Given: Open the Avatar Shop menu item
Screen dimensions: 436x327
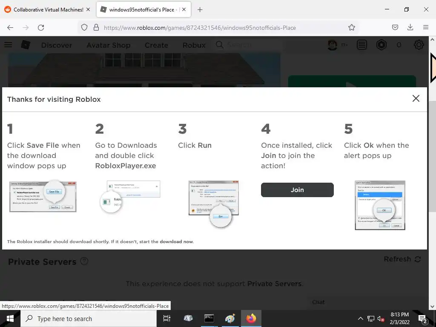Looking at the screenshot, I should pyautogui.click(x=109, y=45).
